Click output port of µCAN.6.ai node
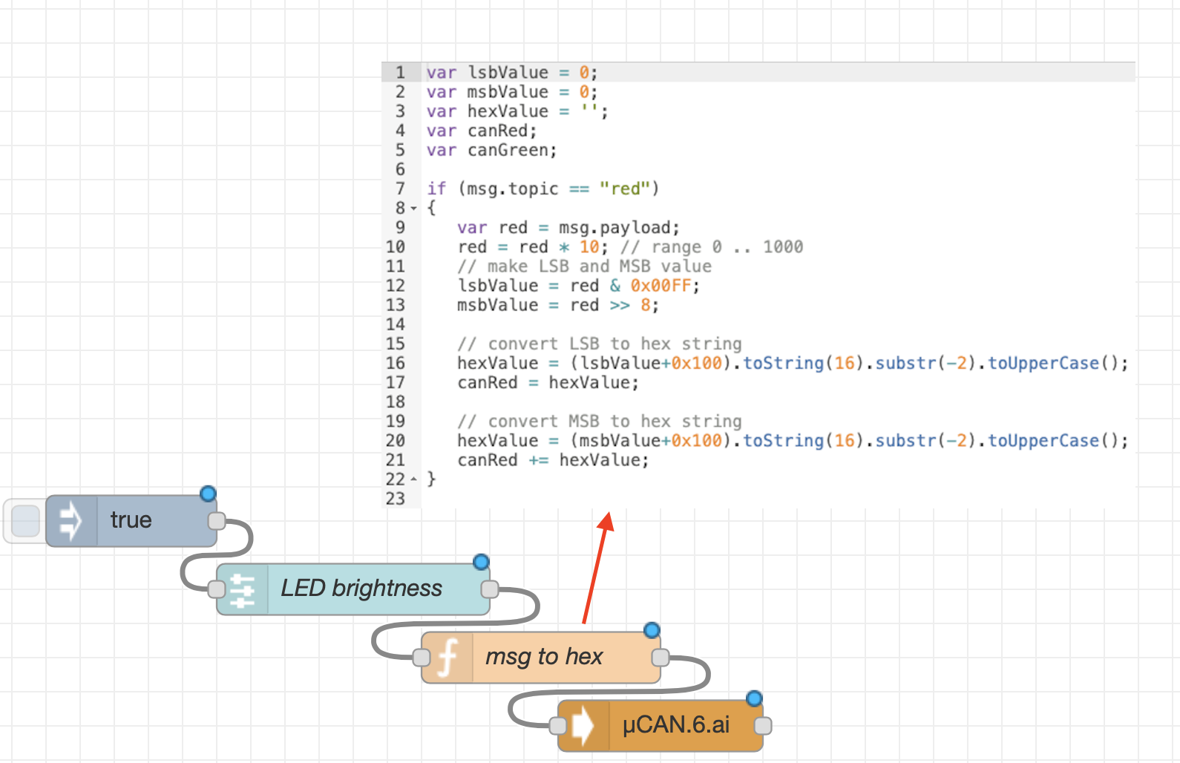Screen dimensions: 1180x763 pos(763,726)
